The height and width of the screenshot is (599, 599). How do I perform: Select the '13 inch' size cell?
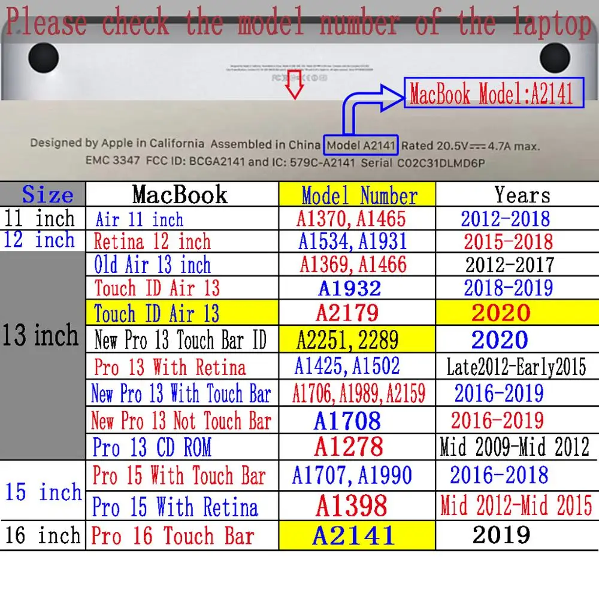[42, 356]
